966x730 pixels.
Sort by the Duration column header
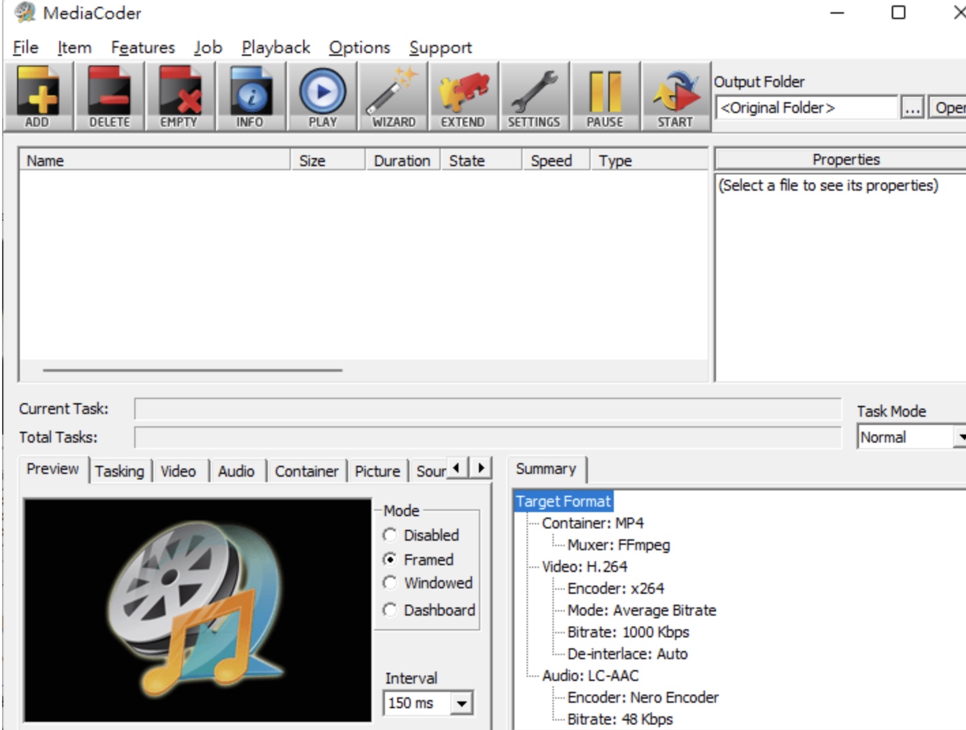[403, 161]
